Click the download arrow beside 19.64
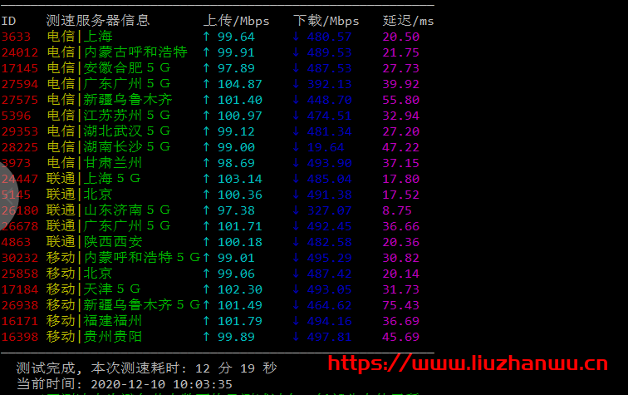The height and width of the screenshot is (395, 628). [297, 147]
